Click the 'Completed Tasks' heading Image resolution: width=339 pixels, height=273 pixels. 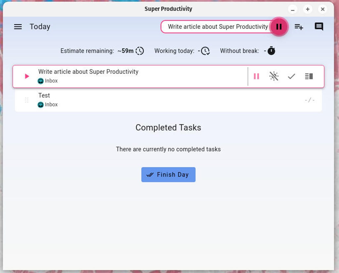(169, 127)
